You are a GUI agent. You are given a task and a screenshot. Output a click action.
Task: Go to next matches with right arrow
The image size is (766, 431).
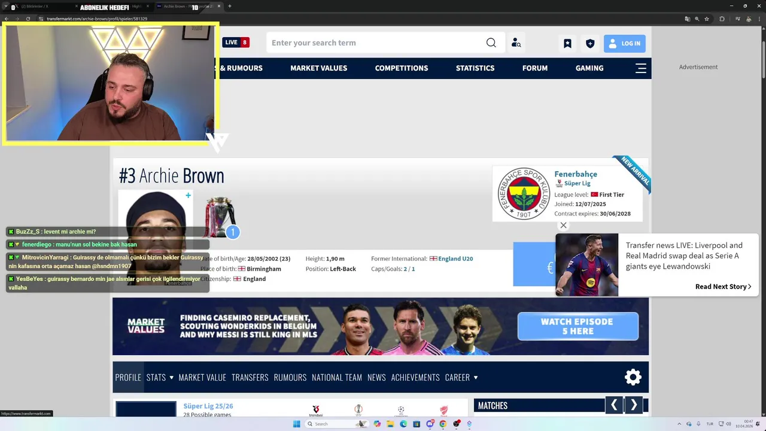pyautogui.click(x=634, y=405)
